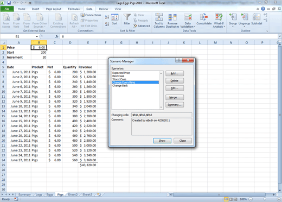Open Data Validation
The image size is (282, 202).
188,21
